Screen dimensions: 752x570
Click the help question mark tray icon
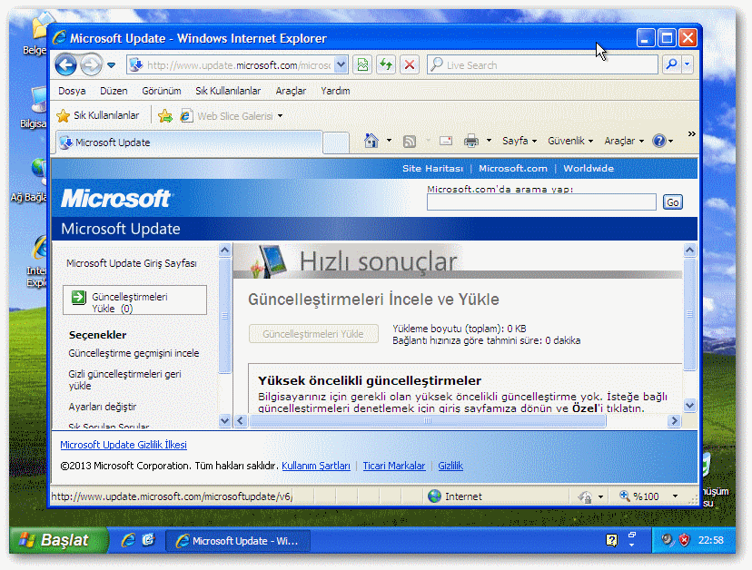[x=611, y=540]
